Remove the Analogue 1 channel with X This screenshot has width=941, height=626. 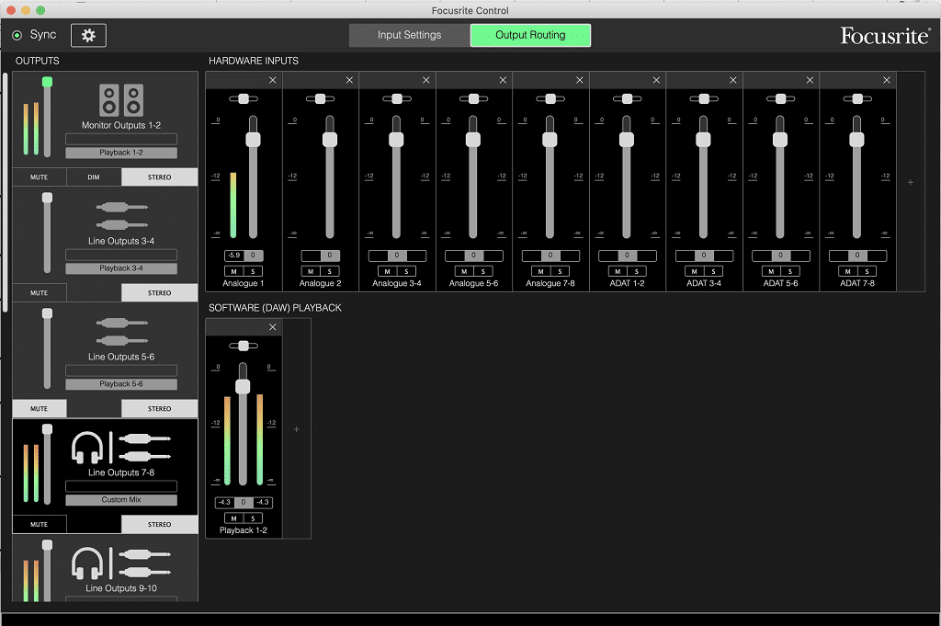click(272, 80)
